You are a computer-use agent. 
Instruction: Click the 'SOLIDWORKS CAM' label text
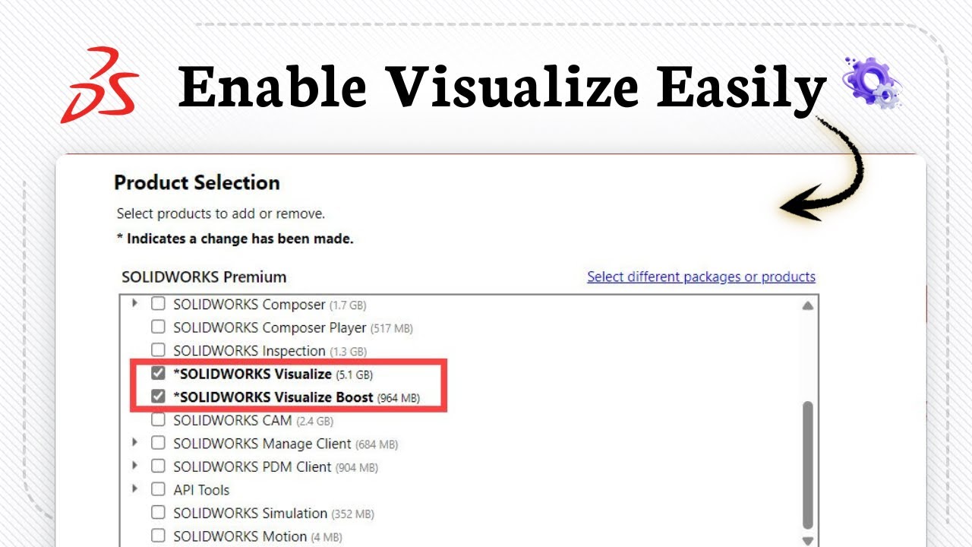click(x=232, y=420)
